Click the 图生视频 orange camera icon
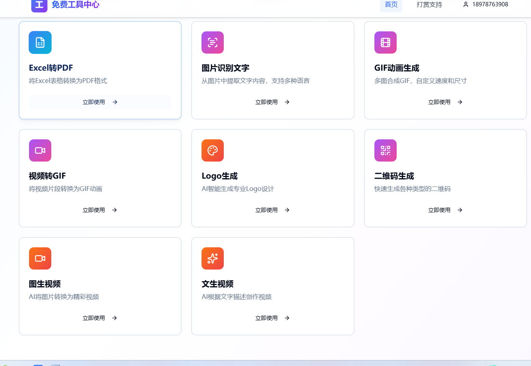 tap(40, 258)
